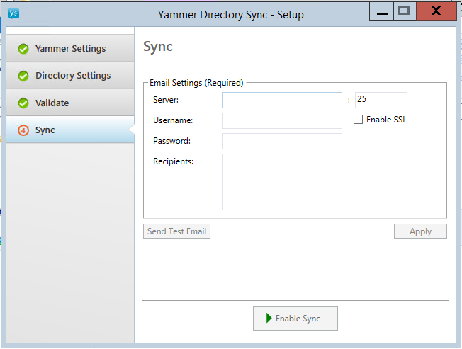The height and width of the screenshot is (349, 462).
Task: Click the green checkmark beside Directory Settings
Action: coord(23,76)
